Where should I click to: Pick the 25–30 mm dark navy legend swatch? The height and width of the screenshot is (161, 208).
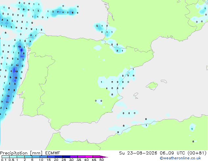point(66,157)
